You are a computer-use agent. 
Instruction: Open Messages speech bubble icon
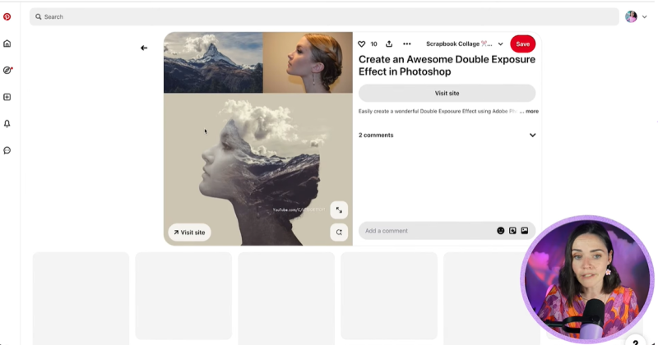click(x=7, y=150)
